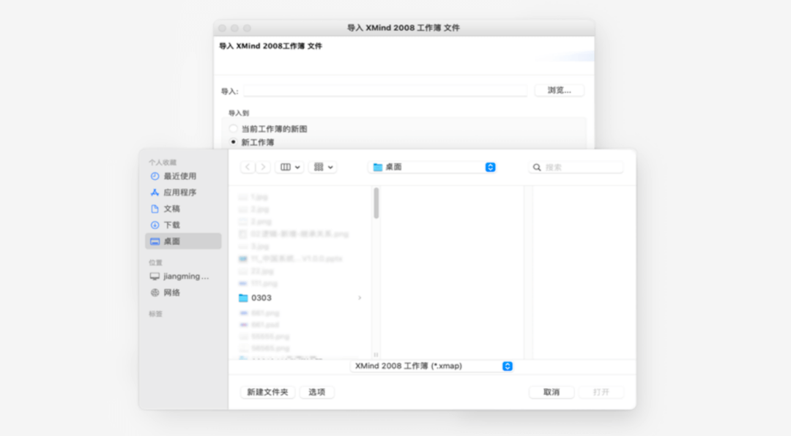Select the 0303 folder row
Screen dimensions: 791x436
(301, 298)
